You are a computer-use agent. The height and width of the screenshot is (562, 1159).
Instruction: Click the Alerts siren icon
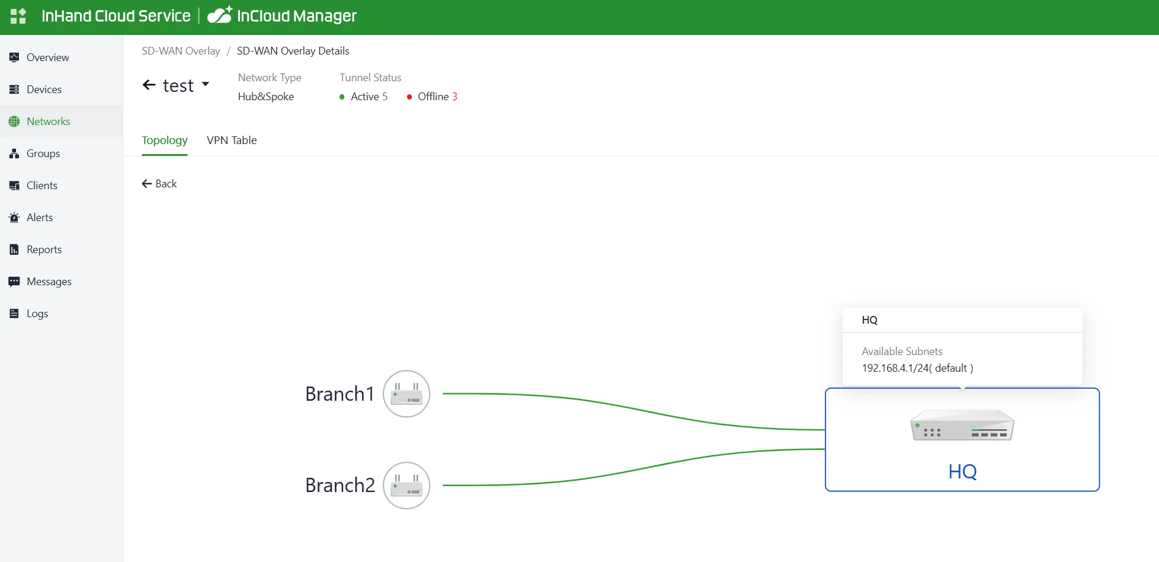coord(14,218)
